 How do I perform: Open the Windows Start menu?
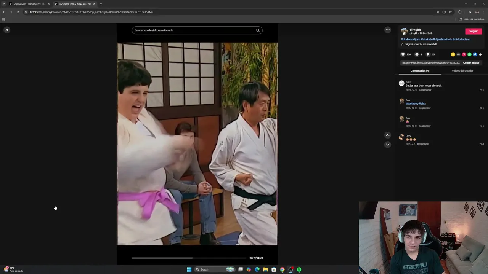[x=189, y=269]
